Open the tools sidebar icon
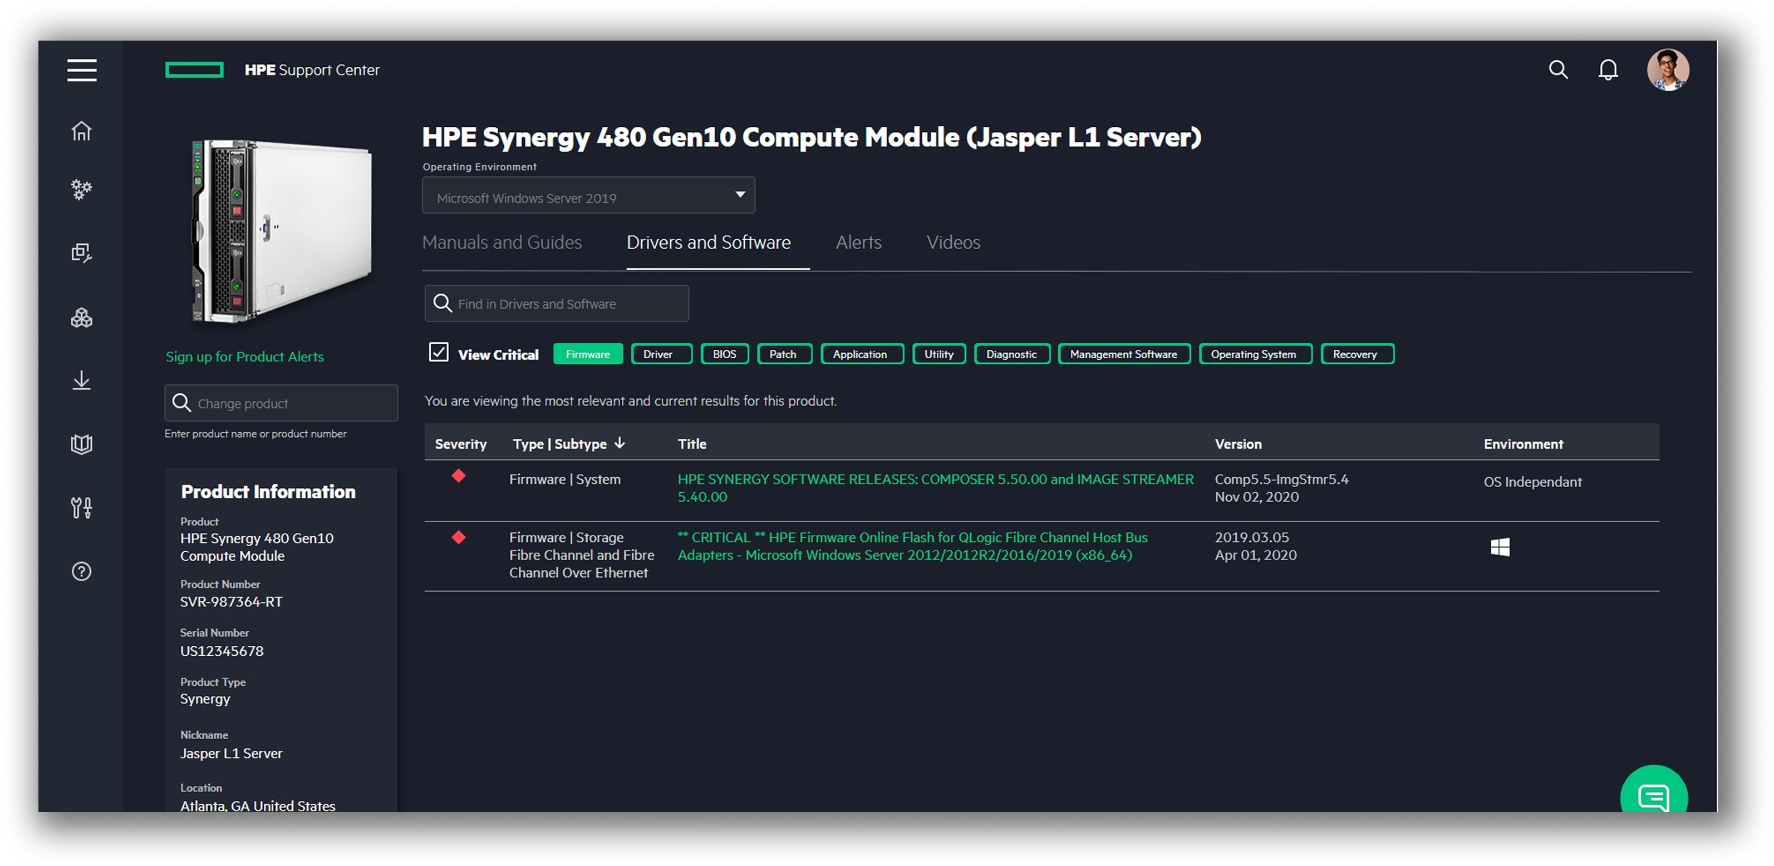The width and height of the screenshot is (1774, 866). (x=81, y=508)
